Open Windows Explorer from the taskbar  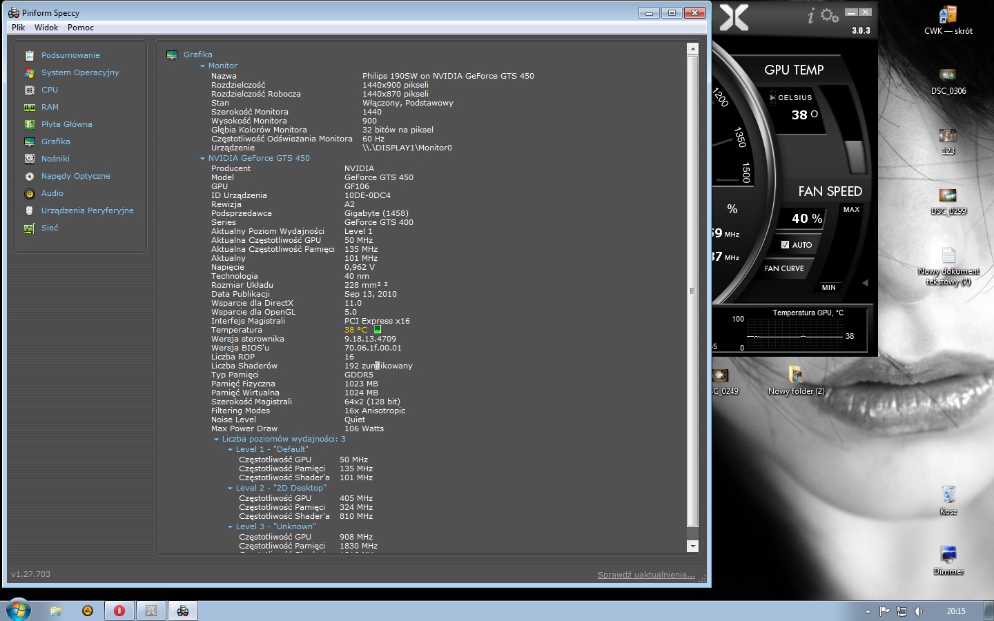[56, 611]
